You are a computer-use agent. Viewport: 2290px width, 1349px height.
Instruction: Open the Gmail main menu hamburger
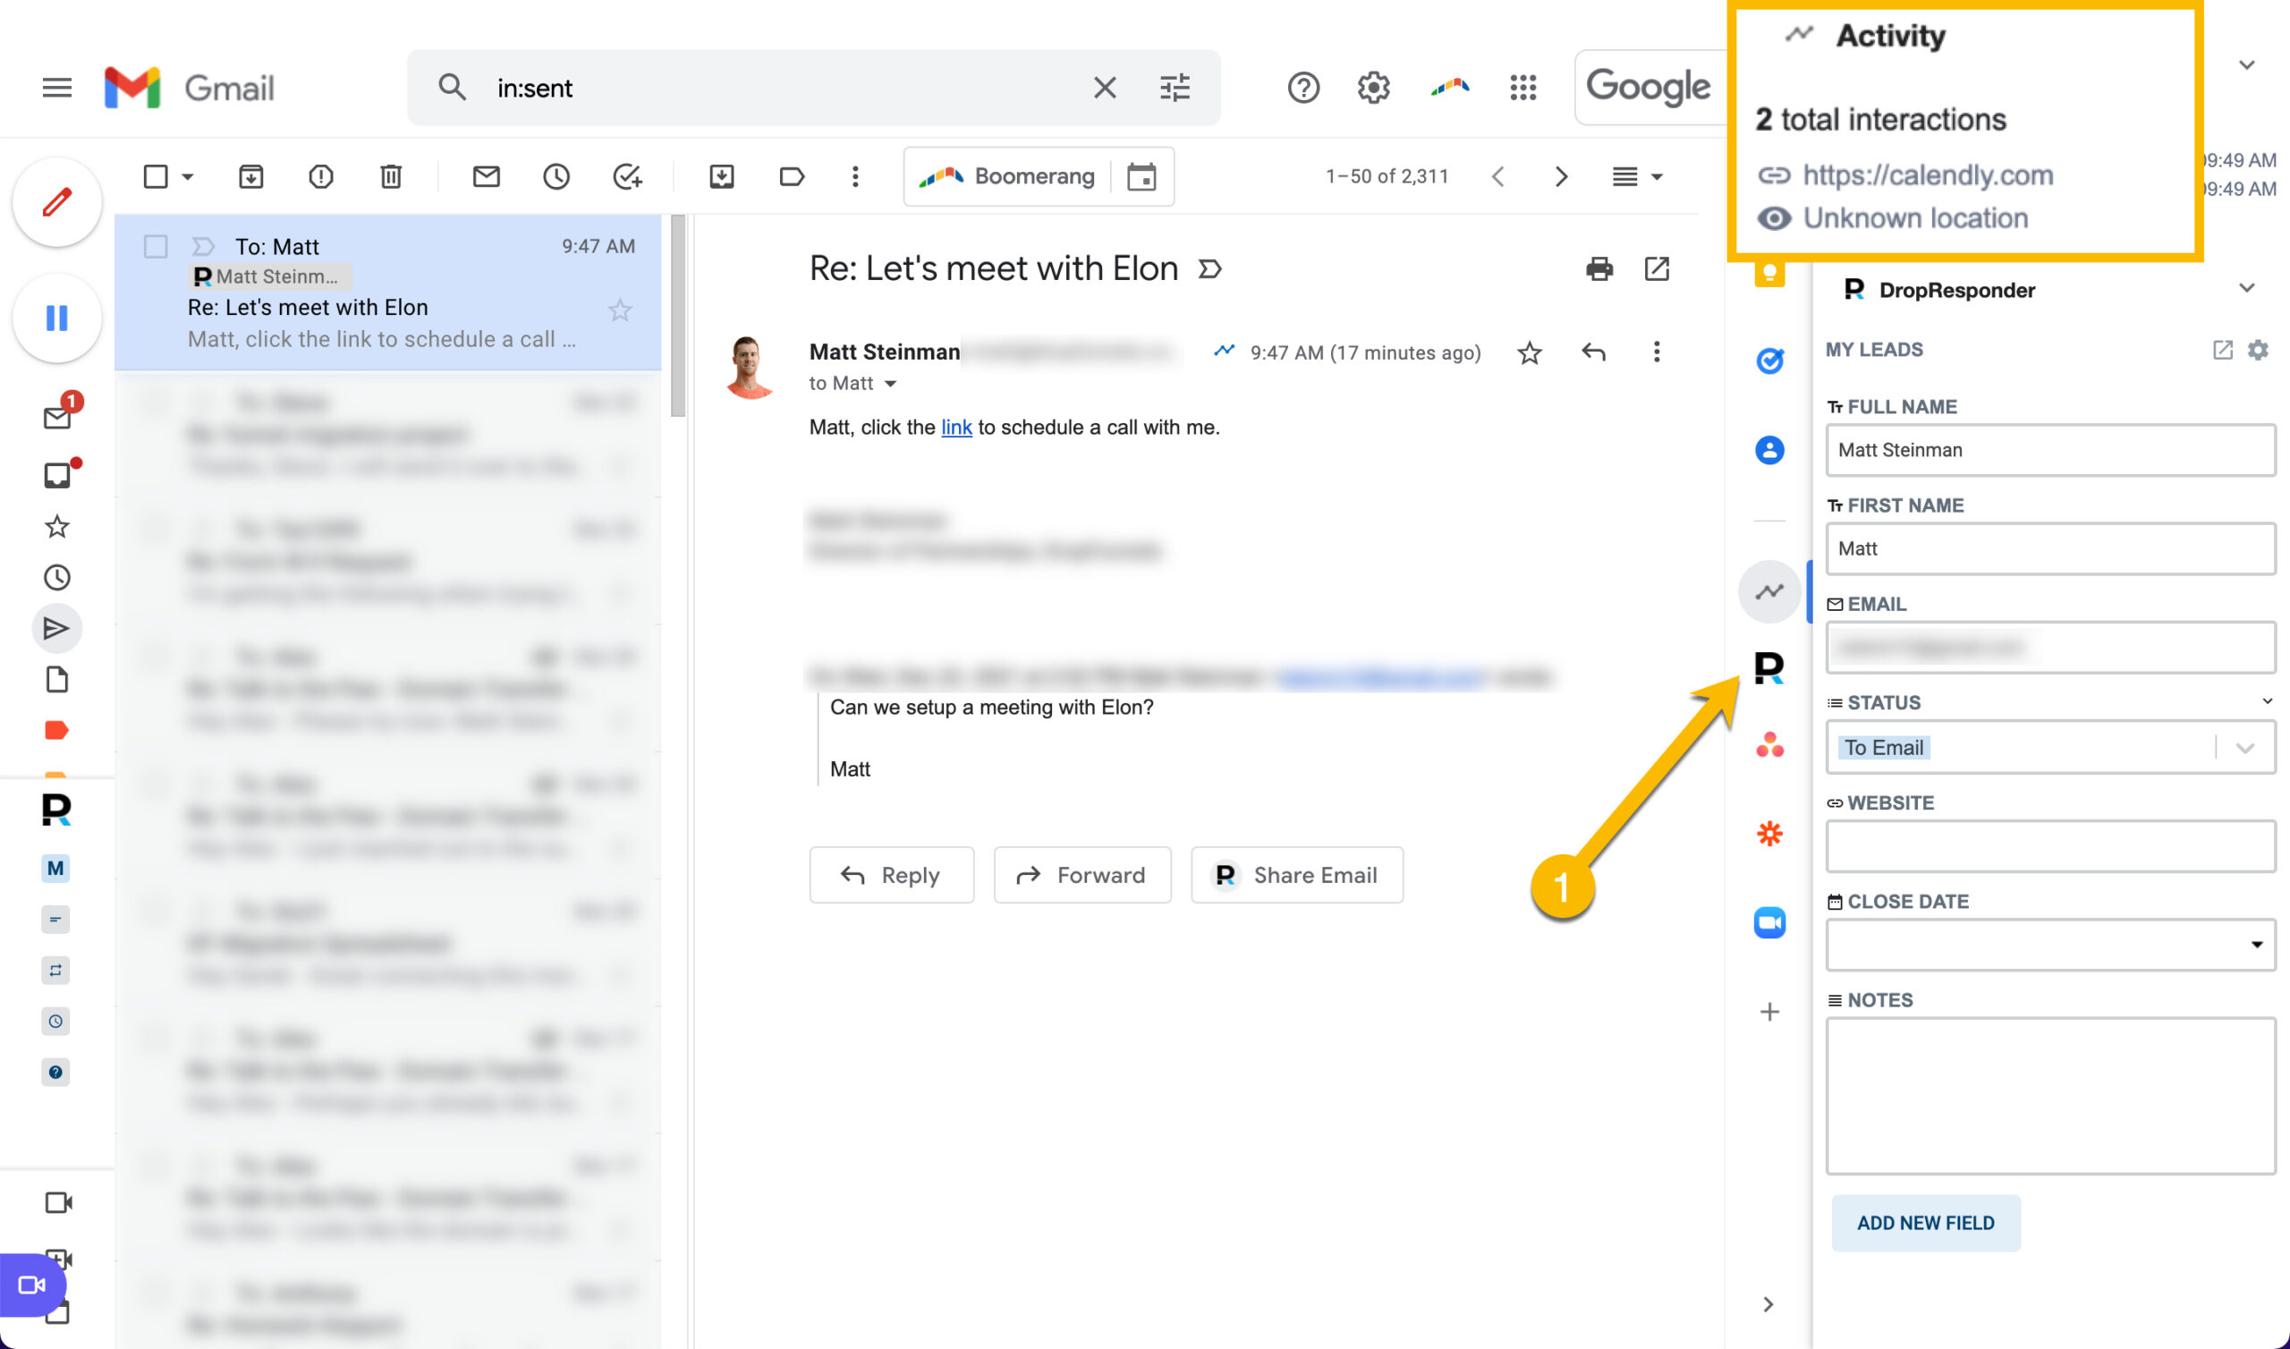coord(56,88)
